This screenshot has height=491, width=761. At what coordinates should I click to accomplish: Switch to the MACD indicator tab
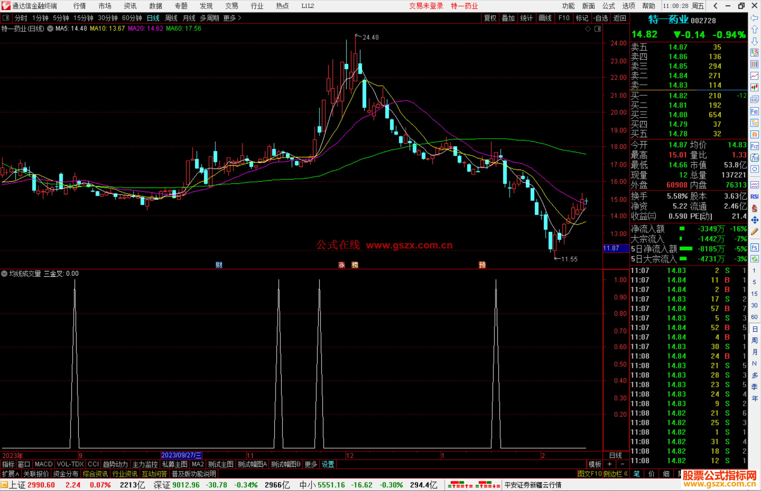[x=43, y=464]
